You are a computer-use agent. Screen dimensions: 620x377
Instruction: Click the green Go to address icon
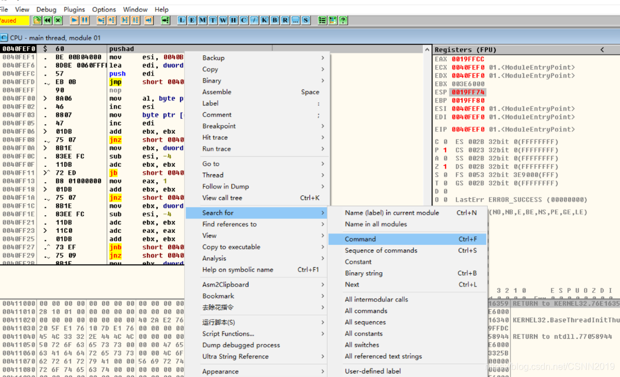(x=165, y=20)
